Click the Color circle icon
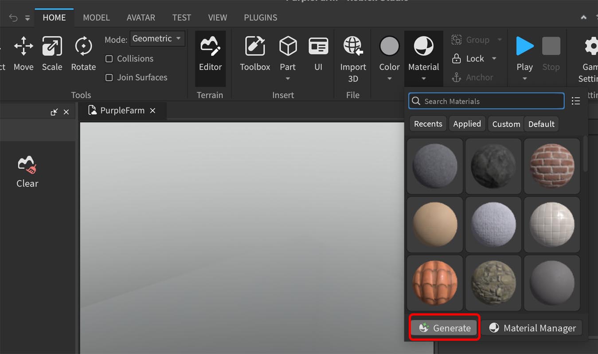This screenshot has width=598, height=354. 389,46
